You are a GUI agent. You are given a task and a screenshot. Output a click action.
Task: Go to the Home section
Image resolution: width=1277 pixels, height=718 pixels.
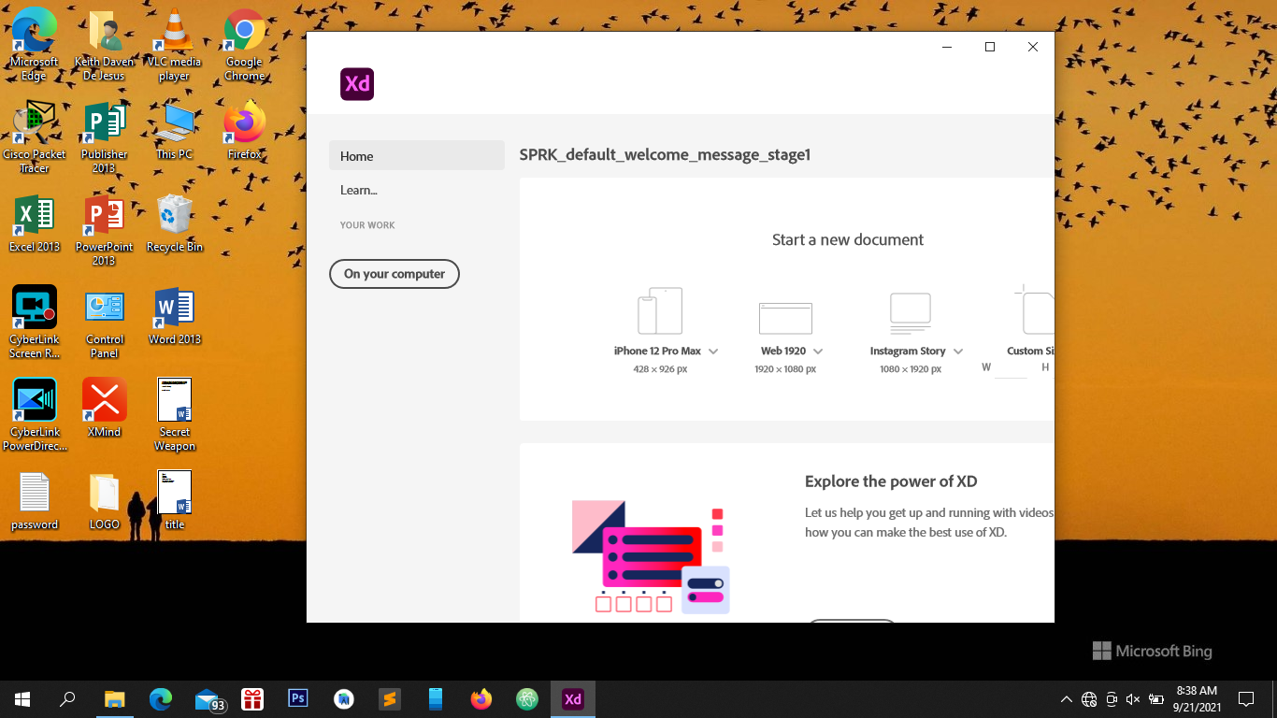pos(416,156)
